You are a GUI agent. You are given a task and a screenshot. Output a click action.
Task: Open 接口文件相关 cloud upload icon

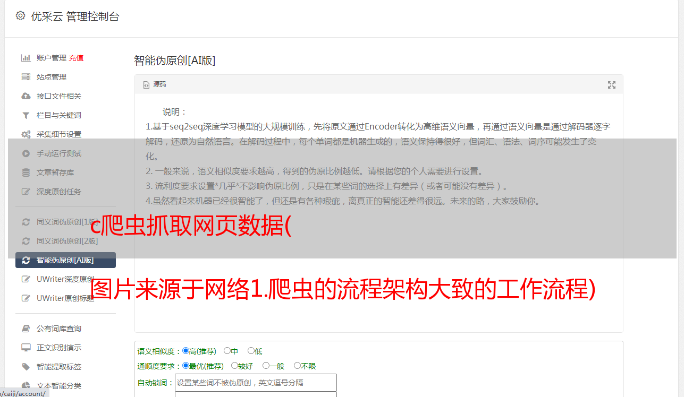(x=26, y=96)
